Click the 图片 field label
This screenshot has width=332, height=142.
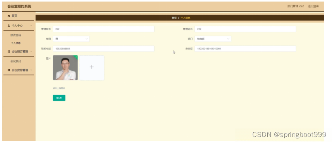[48, 59]
